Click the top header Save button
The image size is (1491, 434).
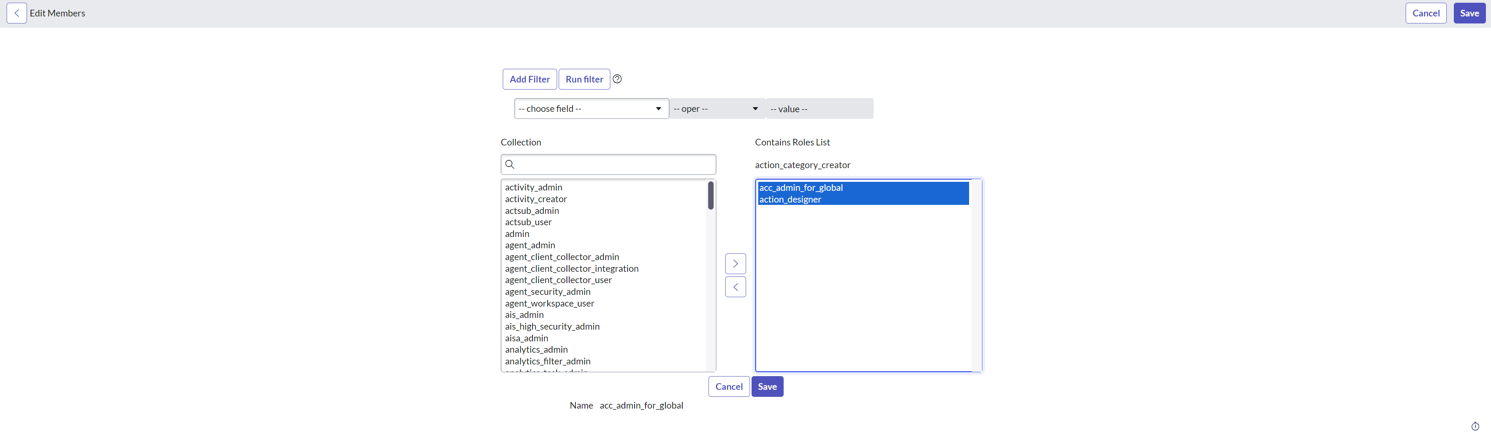[x=1469, y=13]
